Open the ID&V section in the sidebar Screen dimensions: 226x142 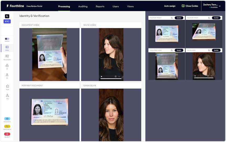coord(7,48)
